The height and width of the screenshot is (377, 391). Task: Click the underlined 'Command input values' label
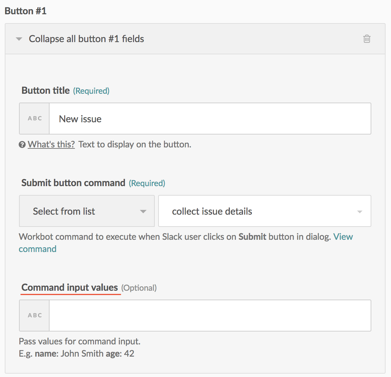[70, 287]
